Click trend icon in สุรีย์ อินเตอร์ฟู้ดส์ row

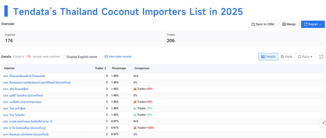[x=135, y=89]
